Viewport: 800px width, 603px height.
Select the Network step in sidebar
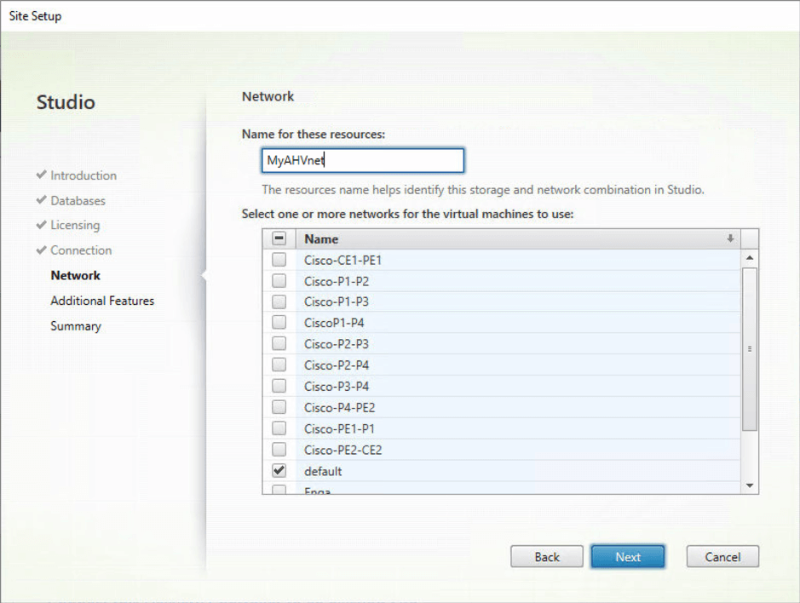coord(76,275)
